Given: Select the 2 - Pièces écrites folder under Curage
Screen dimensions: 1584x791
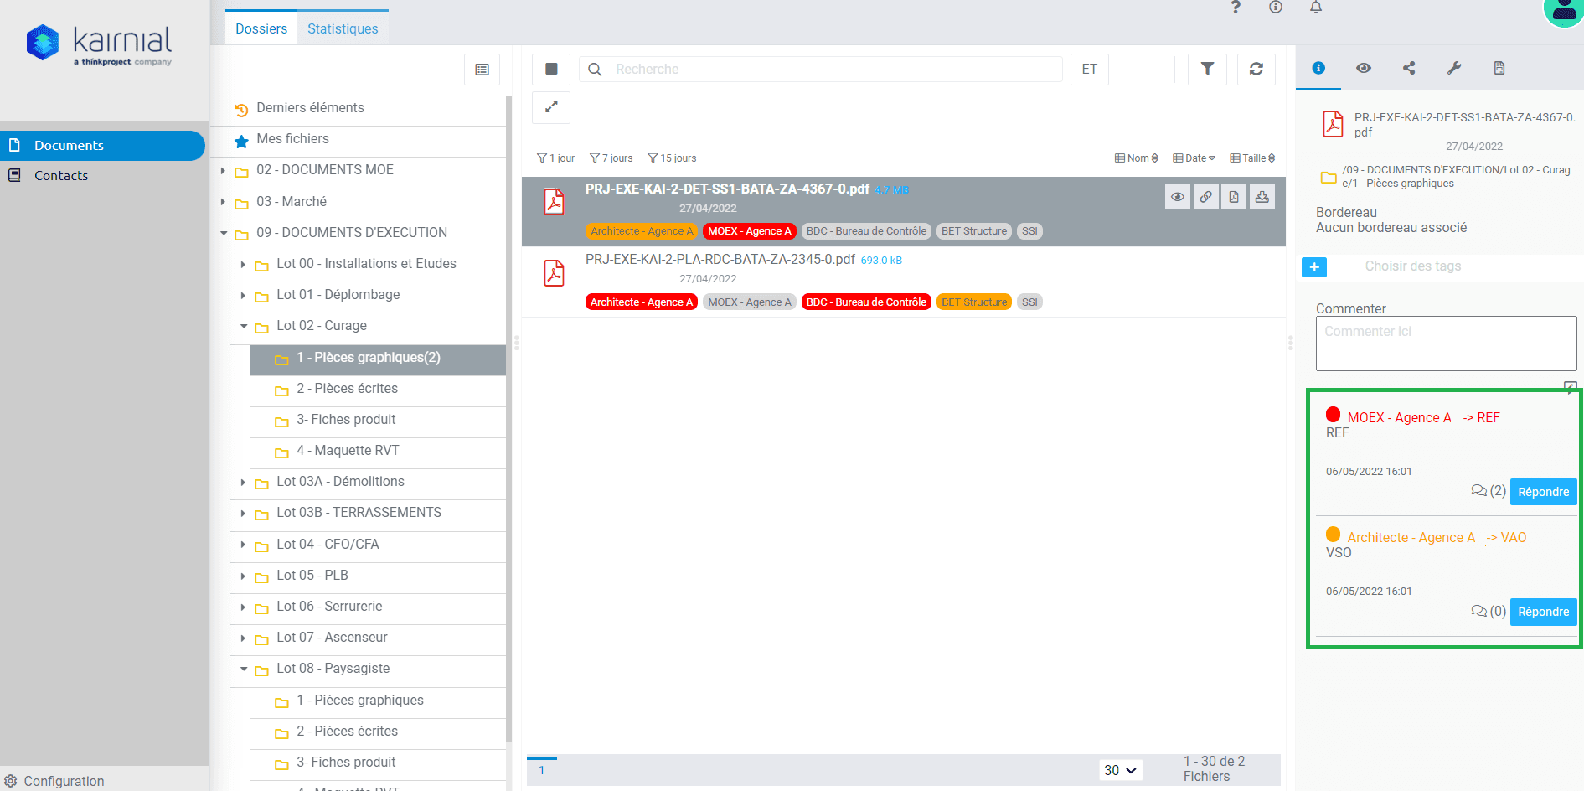Looking at the screenshot, I should pyautogui.click(x=347, y=389).
